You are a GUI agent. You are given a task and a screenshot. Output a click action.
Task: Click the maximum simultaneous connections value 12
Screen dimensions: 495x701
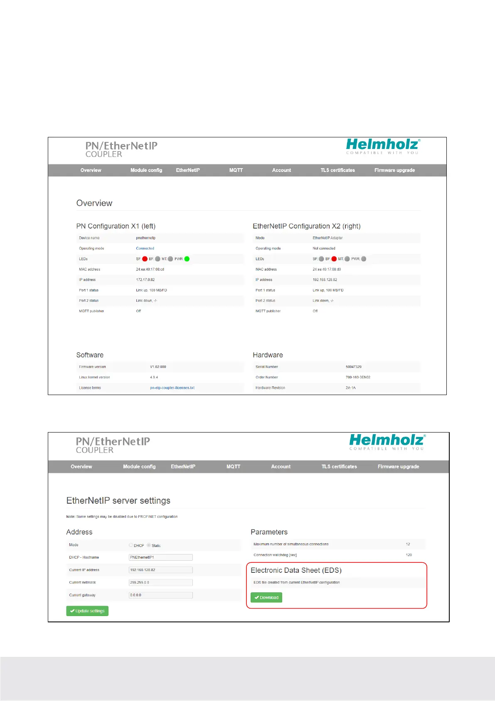click(x=408, y=544)
